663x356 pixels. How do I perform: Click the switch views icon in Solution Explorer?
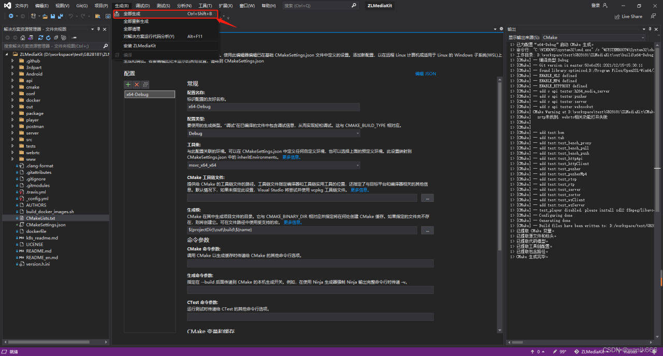(x=31, y=37)
